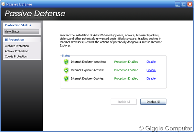
Task: Click the shield icon for Internet Explorer ActiveX
Action: 66,70
